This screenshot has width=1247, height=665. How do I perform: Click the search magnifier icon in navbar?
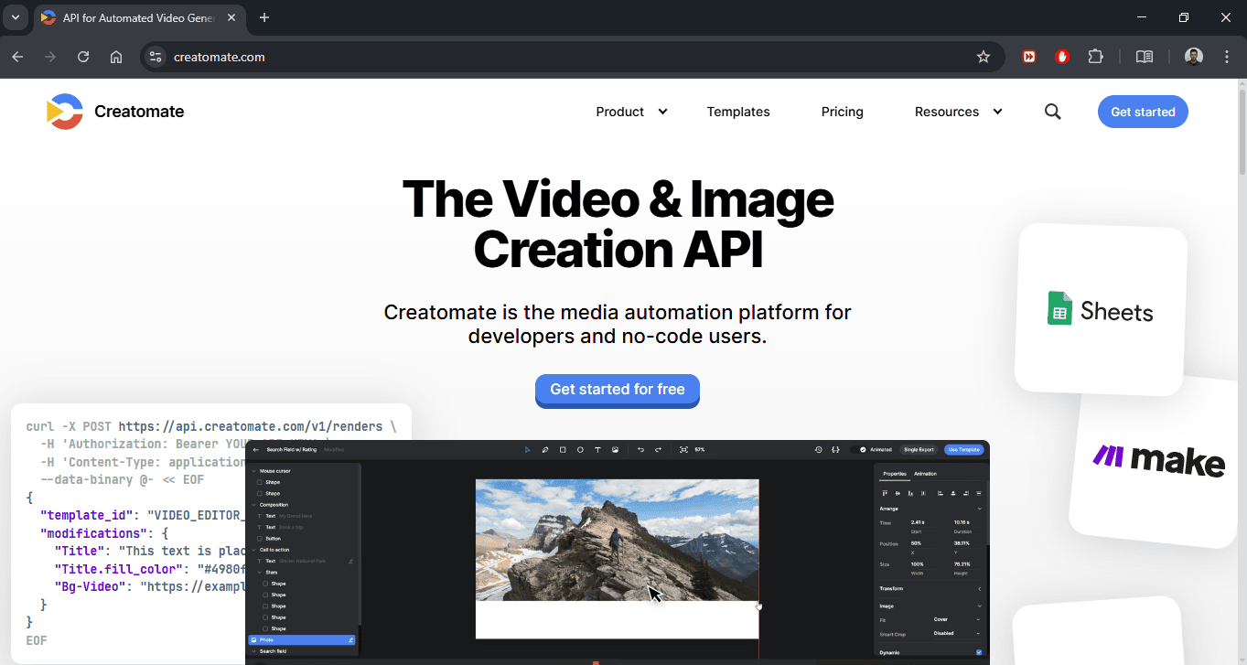pos(1053,112)
